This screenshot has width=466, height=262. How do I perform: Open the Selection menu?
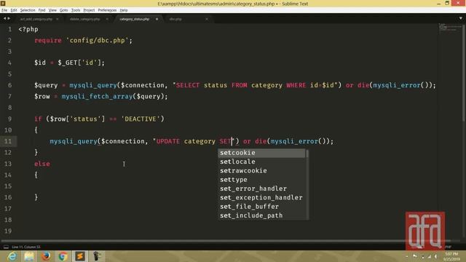pos(28,10)
